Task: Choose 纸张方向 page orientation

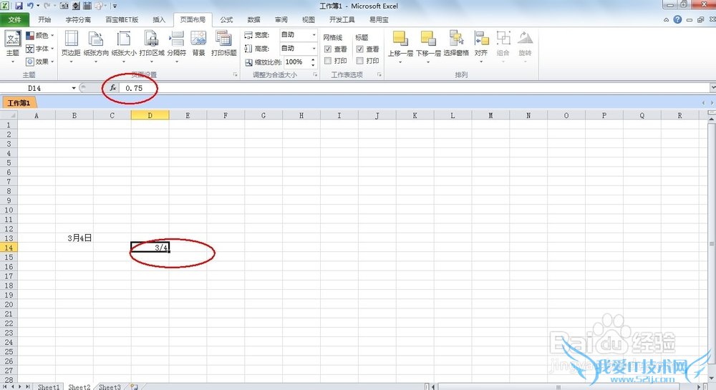Action: tap(96, 47)
